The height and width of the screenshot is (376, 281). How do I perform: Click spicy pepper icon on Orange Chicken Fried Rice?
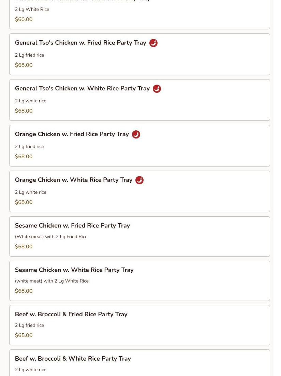coord(136,134)
